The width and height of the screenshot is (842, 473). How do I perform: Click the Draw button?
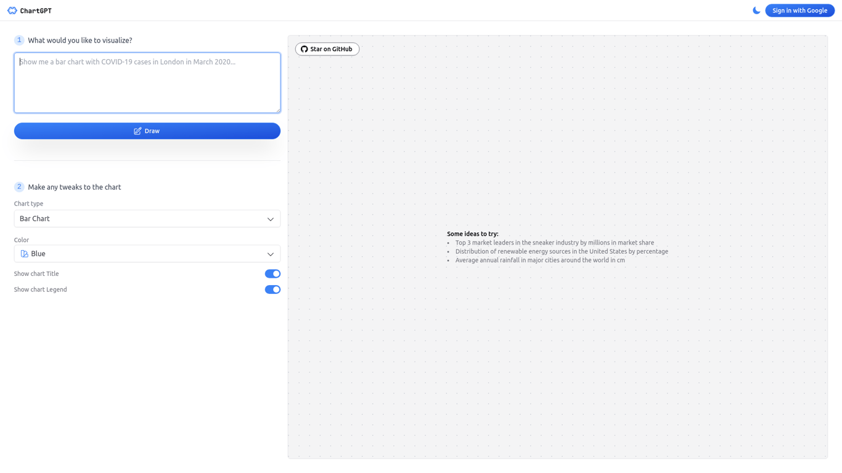point(147,131)
